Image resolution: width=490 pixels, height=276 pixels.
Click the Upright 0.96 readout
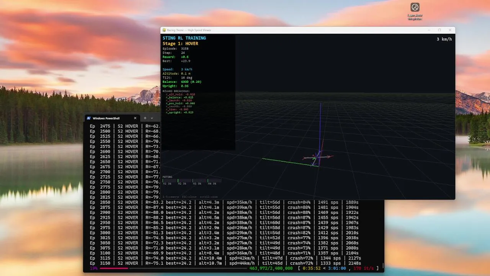175,86
